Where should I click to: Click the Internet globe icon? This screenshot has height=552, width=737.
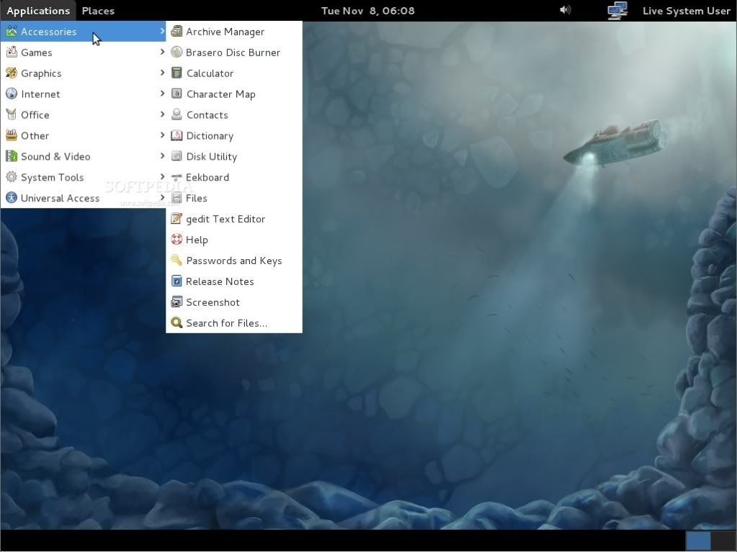point(12,94)
